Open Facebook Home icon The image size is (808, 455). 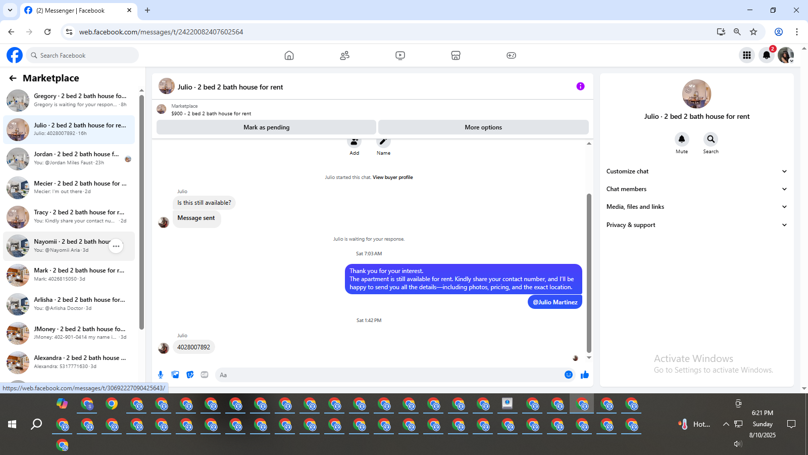289,56
